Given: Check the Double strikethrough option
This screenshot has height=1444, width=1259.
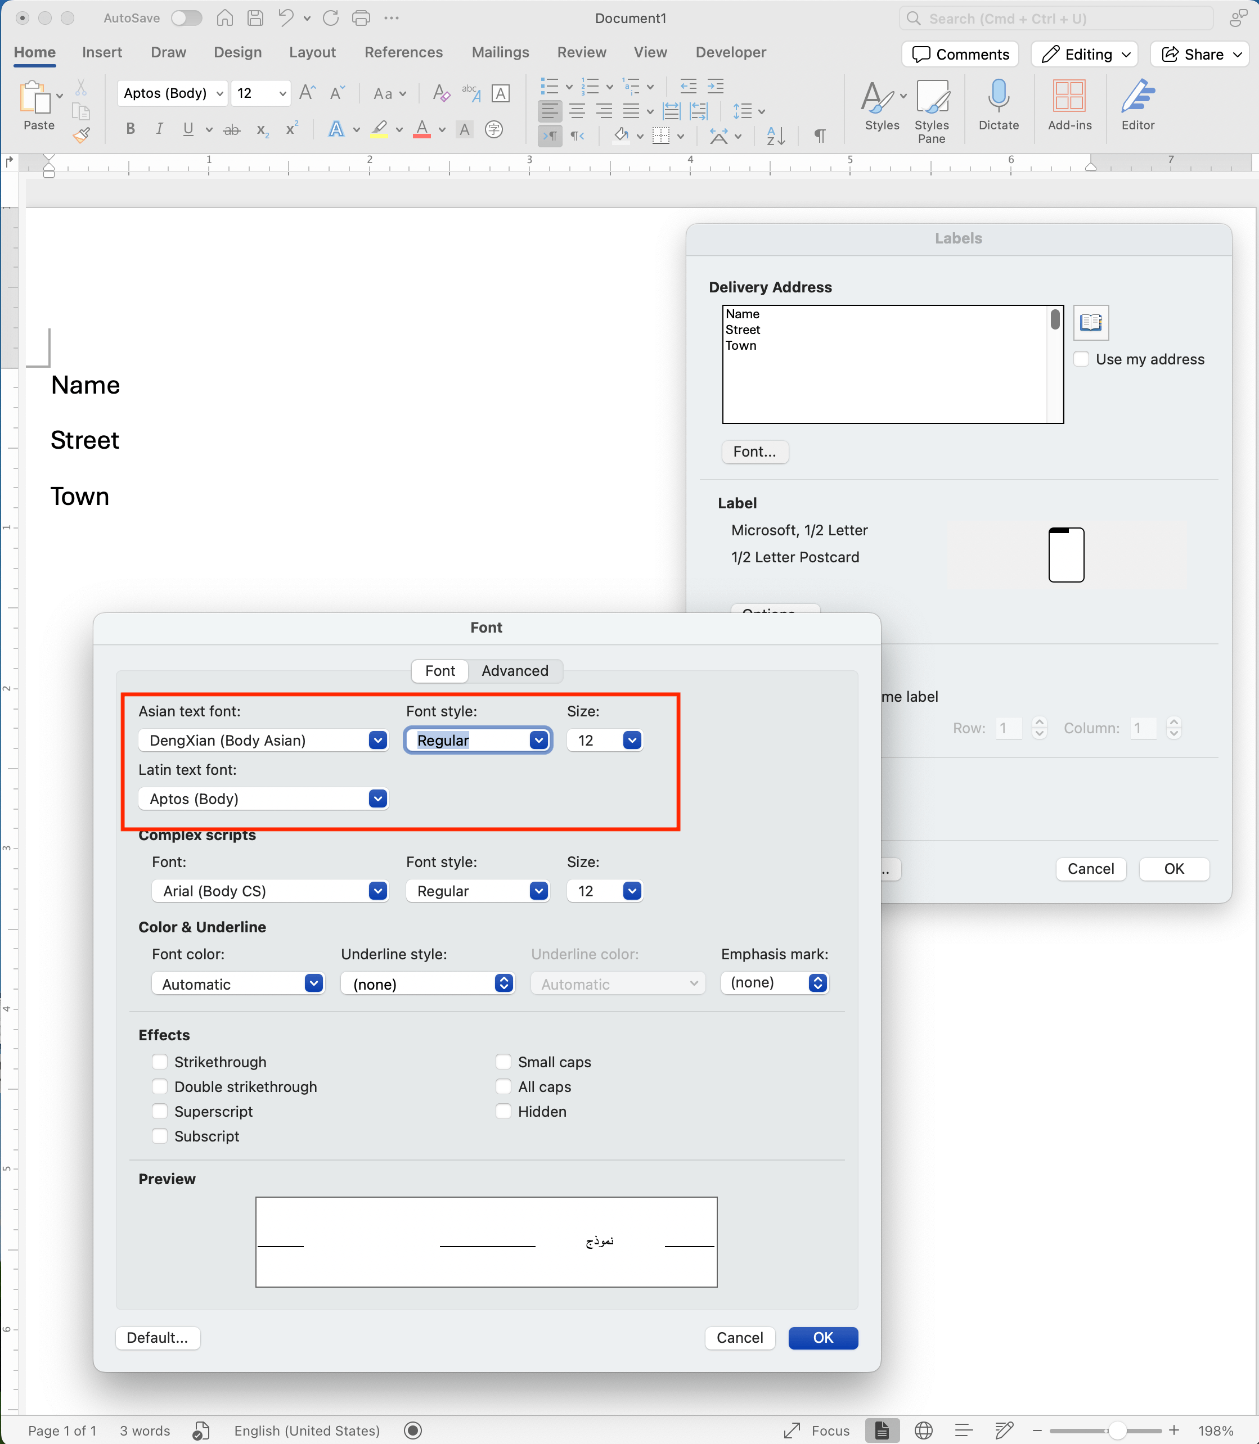Looking at the screenshot, I should [x=159, y=1086].
